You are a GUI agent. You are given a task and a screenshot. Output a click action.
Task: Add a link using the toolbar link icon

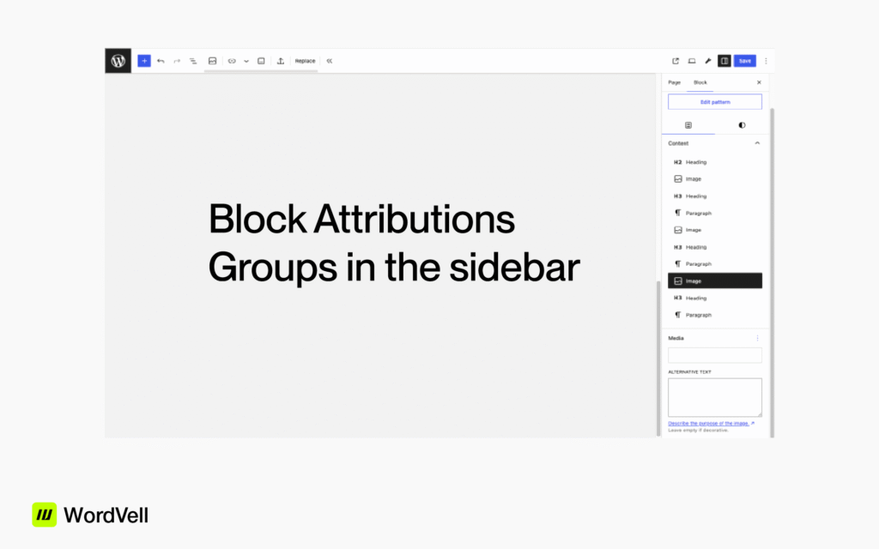pyautogui.click(x=232, y=61)
